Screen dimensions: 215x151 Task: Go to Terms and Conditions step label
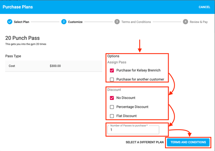(136, 22)
